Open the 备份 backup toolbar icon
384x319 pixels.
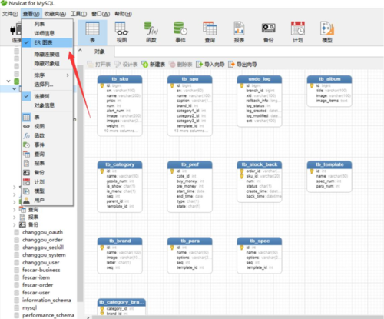(x=268, y=32)
